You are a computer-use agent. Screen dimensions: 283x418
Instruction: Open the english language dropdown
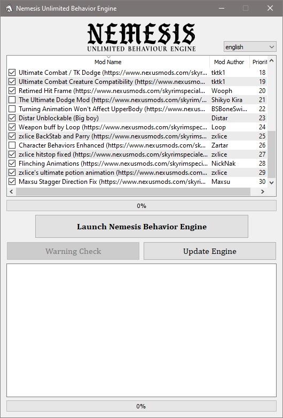coord(250,47)
